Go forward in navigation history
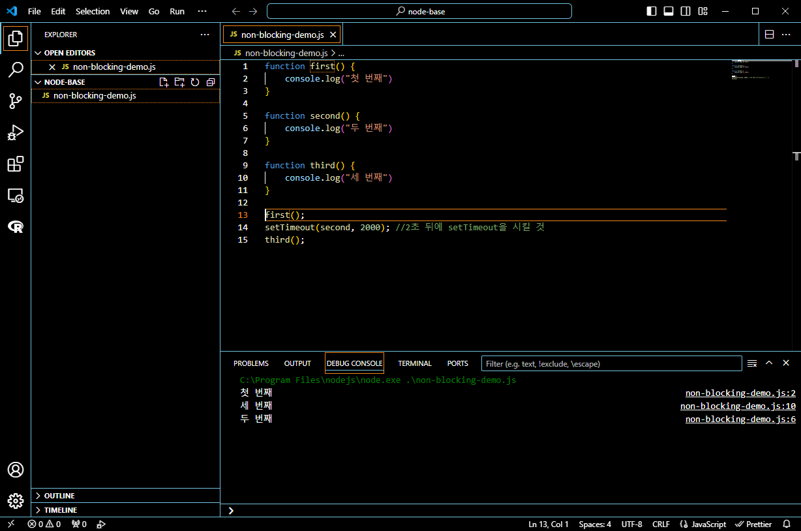Screen dimensions: 801x531 point(253,11)
